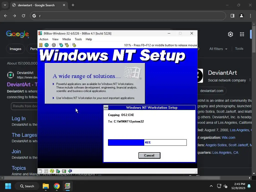
Task: Click the sound speaker status bar icon
Action: (70, 171)
